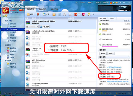This screenshot has height=96, width=133.
Task: Switch to the 新闻 tab
Action: (112, 19)
